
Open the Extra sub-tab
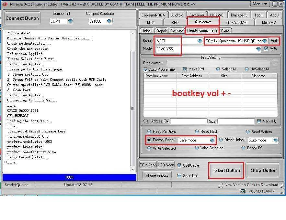click(x=225, y=31)
